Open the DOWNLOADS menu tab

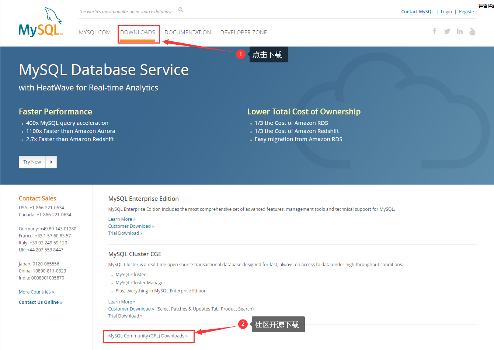(138, 32)
